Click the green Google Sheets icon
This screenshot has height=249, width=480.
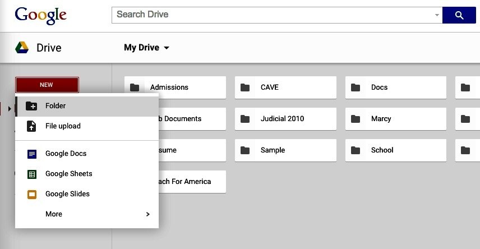(32, 174)
